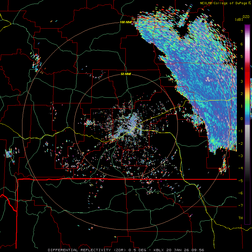Click the 7 value on the scale

pyautogui.click(x=242, y=31)
